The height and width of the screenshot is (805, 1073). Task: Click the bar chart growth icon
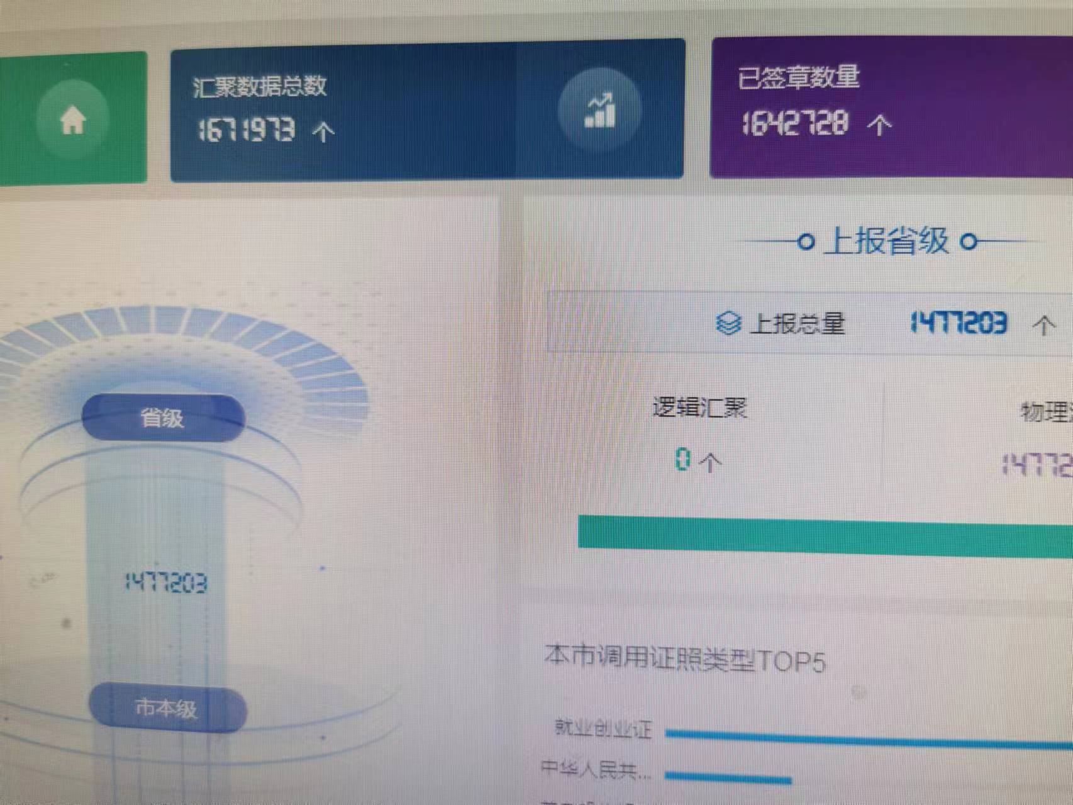(x=599, y=110)
